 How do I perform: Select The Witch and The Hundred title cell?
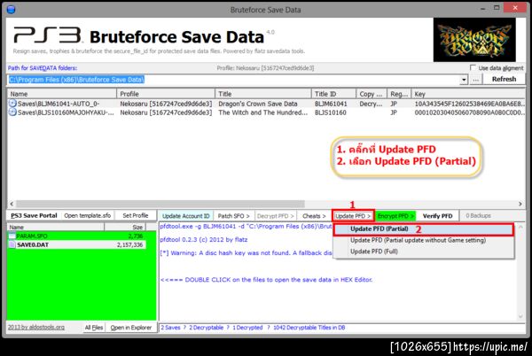[262, 112]
